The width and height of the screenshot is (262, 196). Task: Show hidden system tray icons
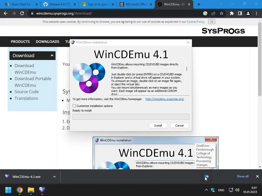pyautogui.click(x=206, y=190)
